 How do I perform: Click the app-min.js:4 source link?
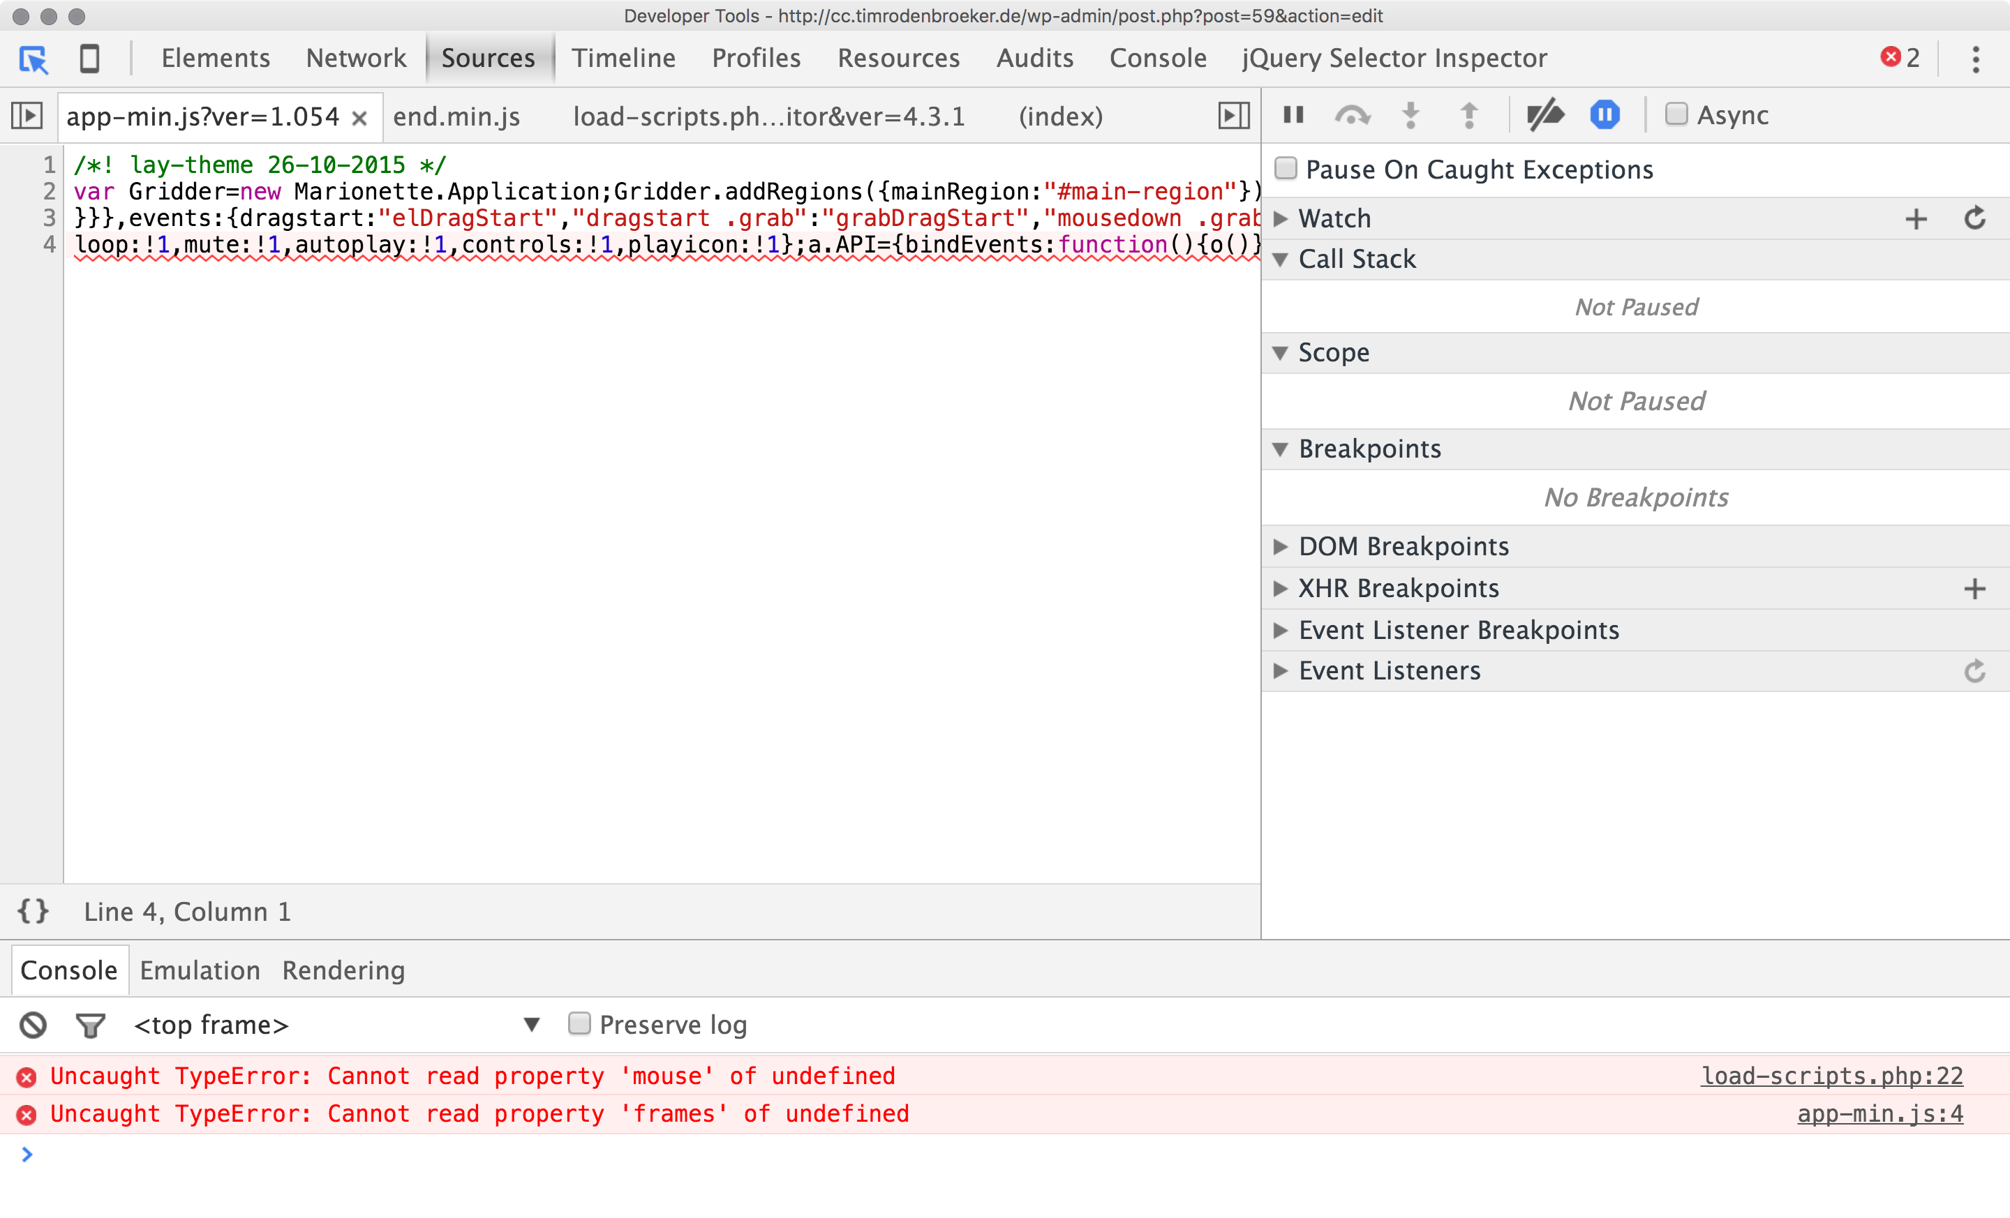click(x=1879, y=1113)
